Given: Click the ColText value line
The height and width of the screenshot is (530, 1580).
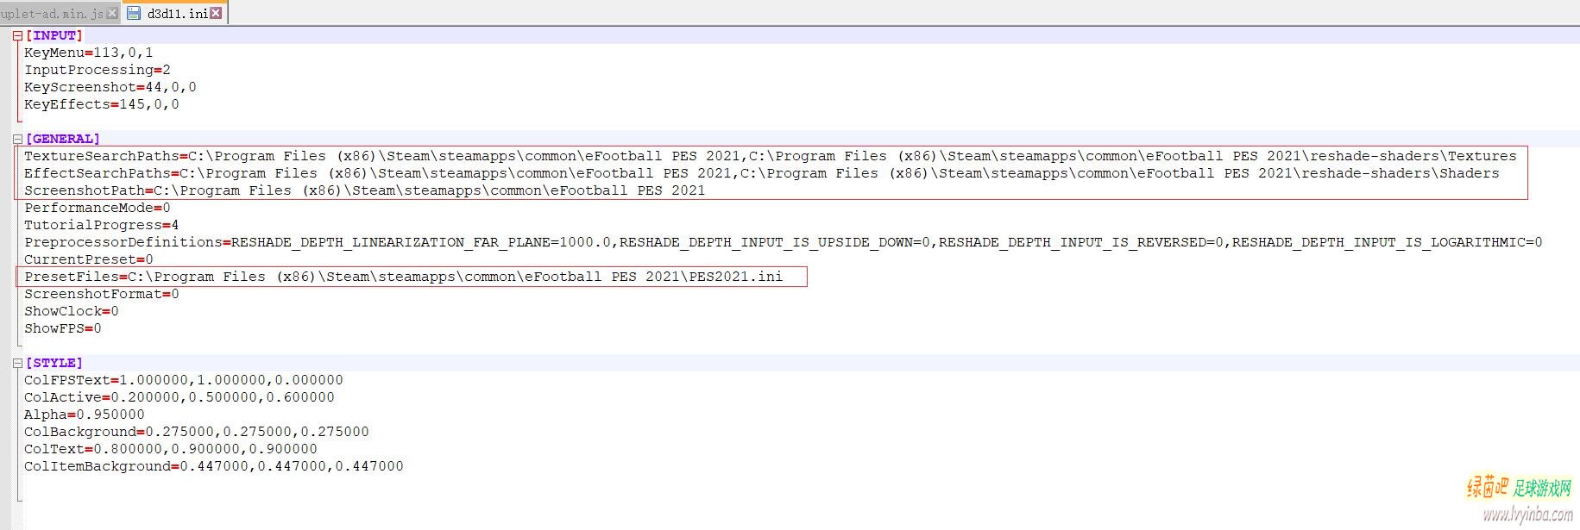Looking at the screenshot, I should (x=171, y=449).
